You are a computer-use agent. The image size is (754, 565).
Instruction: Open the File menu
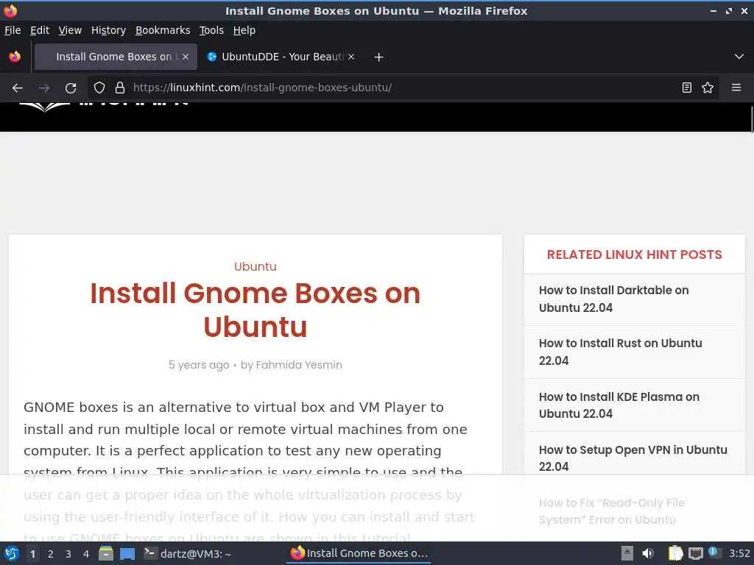click(x=13, y=30)
